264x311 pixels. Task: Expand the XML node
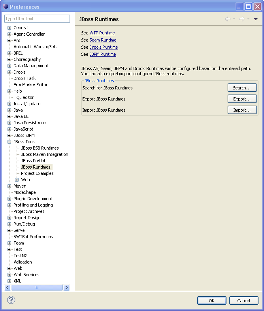[9, 281]
